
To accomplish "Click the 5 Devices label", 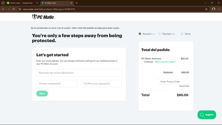I will (x=148, y=62).
